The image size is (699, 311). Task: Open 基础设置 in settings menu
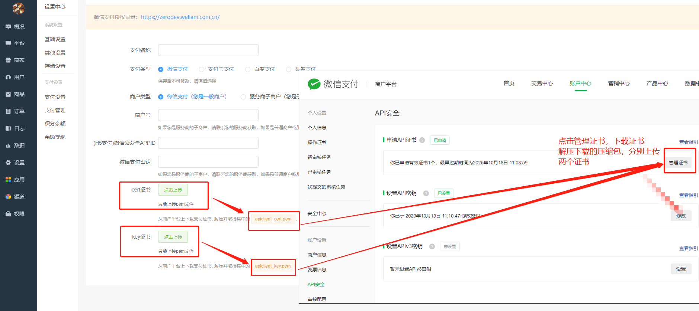coord(55,39)
